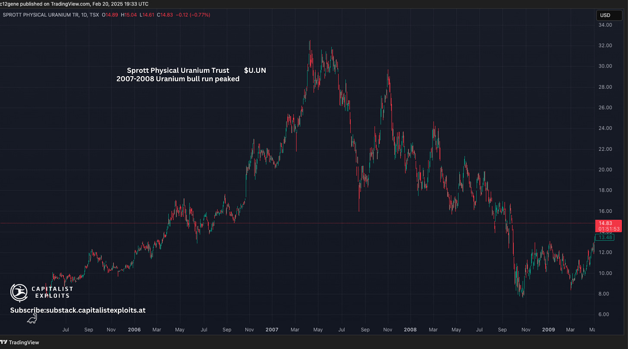Click the 22.00 price axis label

606,149
